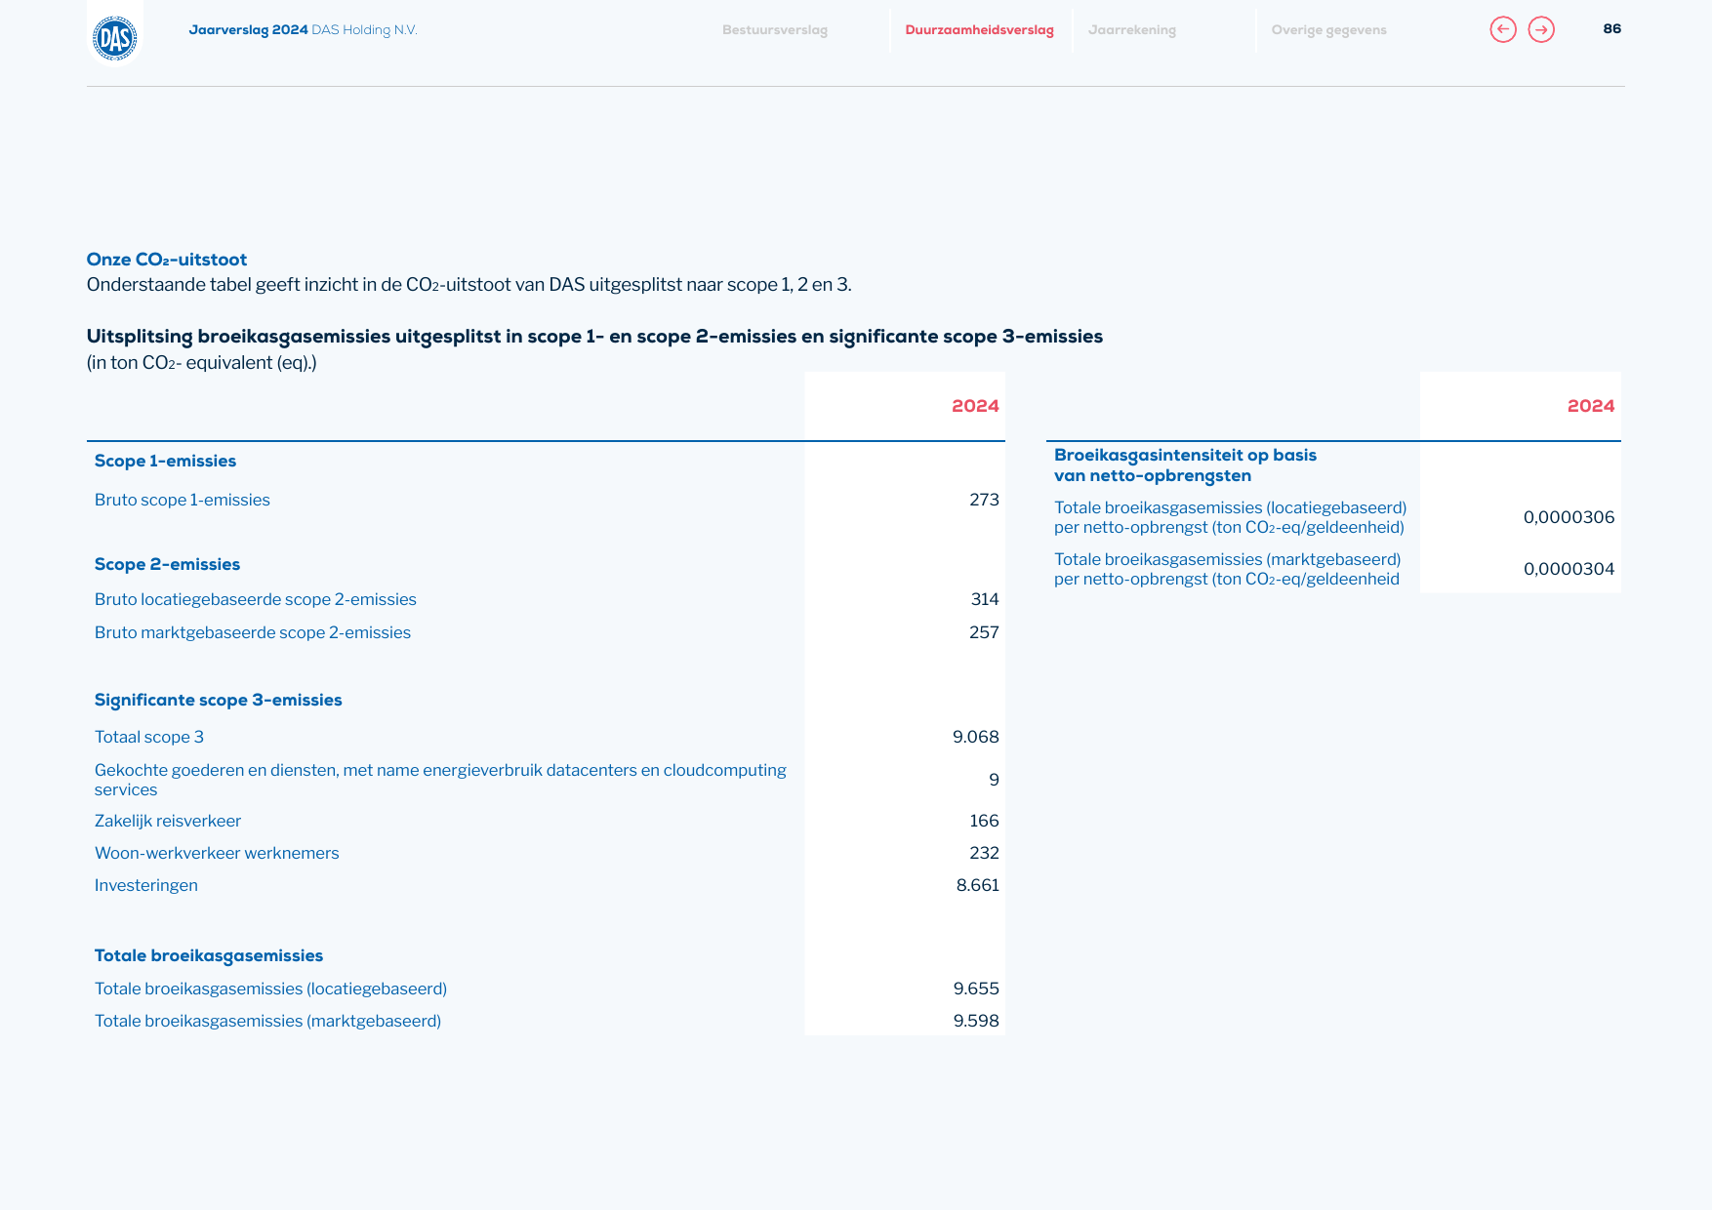
Task: Select Bruto locatiegebaseerde scope 2-emissies label
Action: click(256, 599)
